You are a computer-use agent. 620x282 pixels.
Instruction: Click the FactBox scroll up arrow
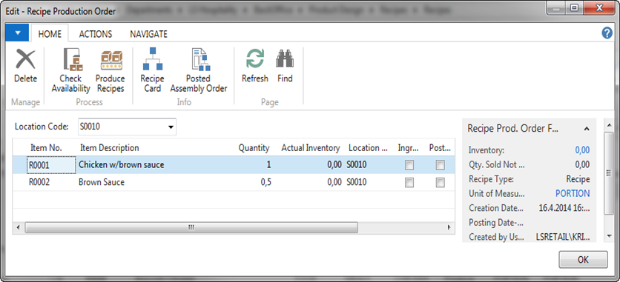(610, 125)
